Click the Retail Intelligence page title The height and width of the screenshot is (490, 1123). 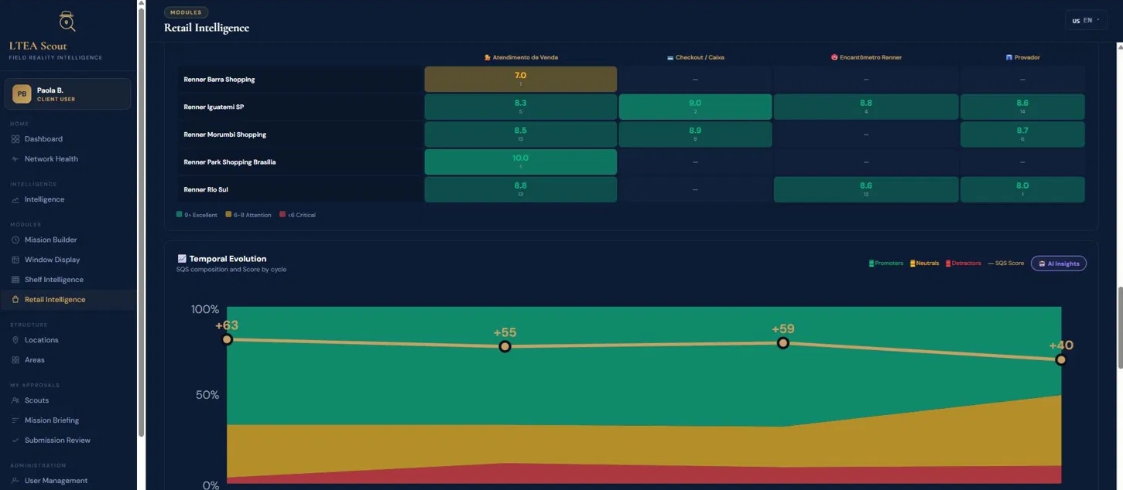pos(207,28)
